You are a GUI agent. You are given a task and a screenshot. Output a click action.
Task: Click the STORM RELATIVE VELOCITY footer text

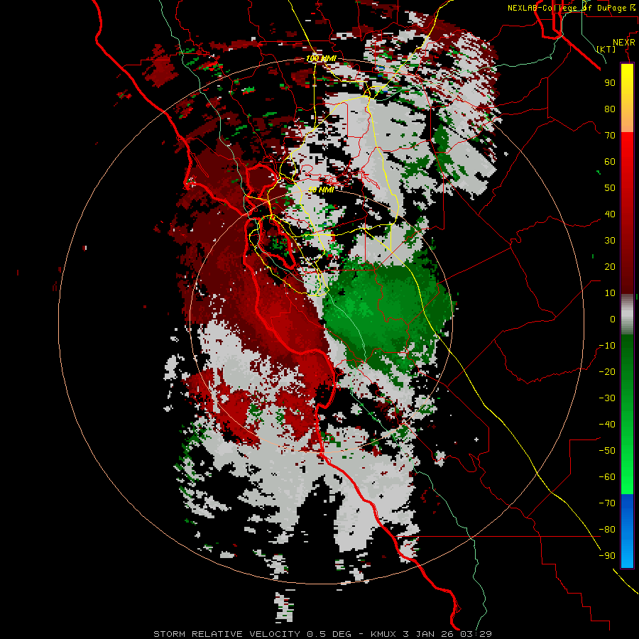(x=226, y=634)
